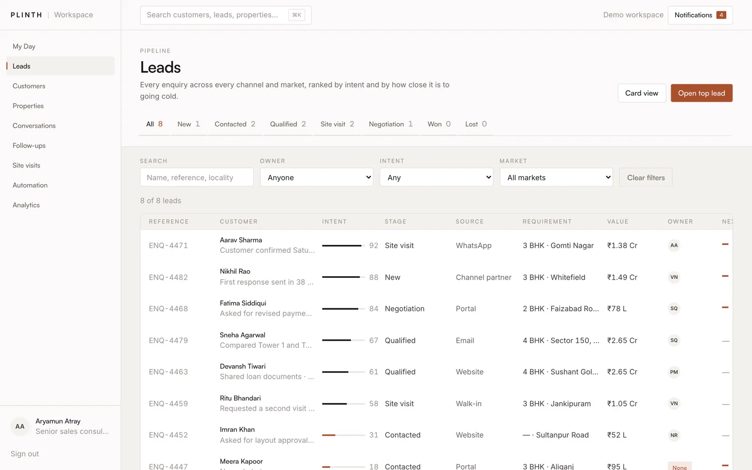
Task: Show the Contacted leads tab
Action: [235, 124]
